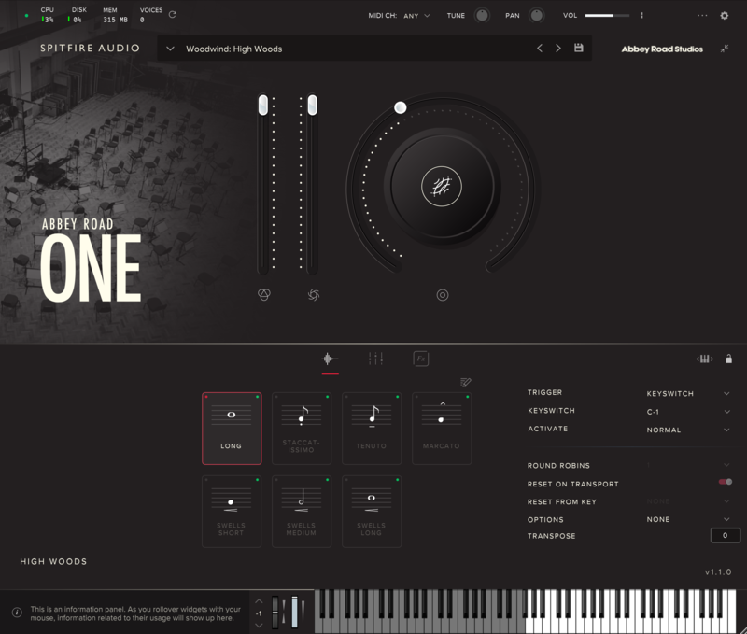Save the preset with the floppy icon
The image size is (747, 634).
pyautogui.click(x=578, y=48)
